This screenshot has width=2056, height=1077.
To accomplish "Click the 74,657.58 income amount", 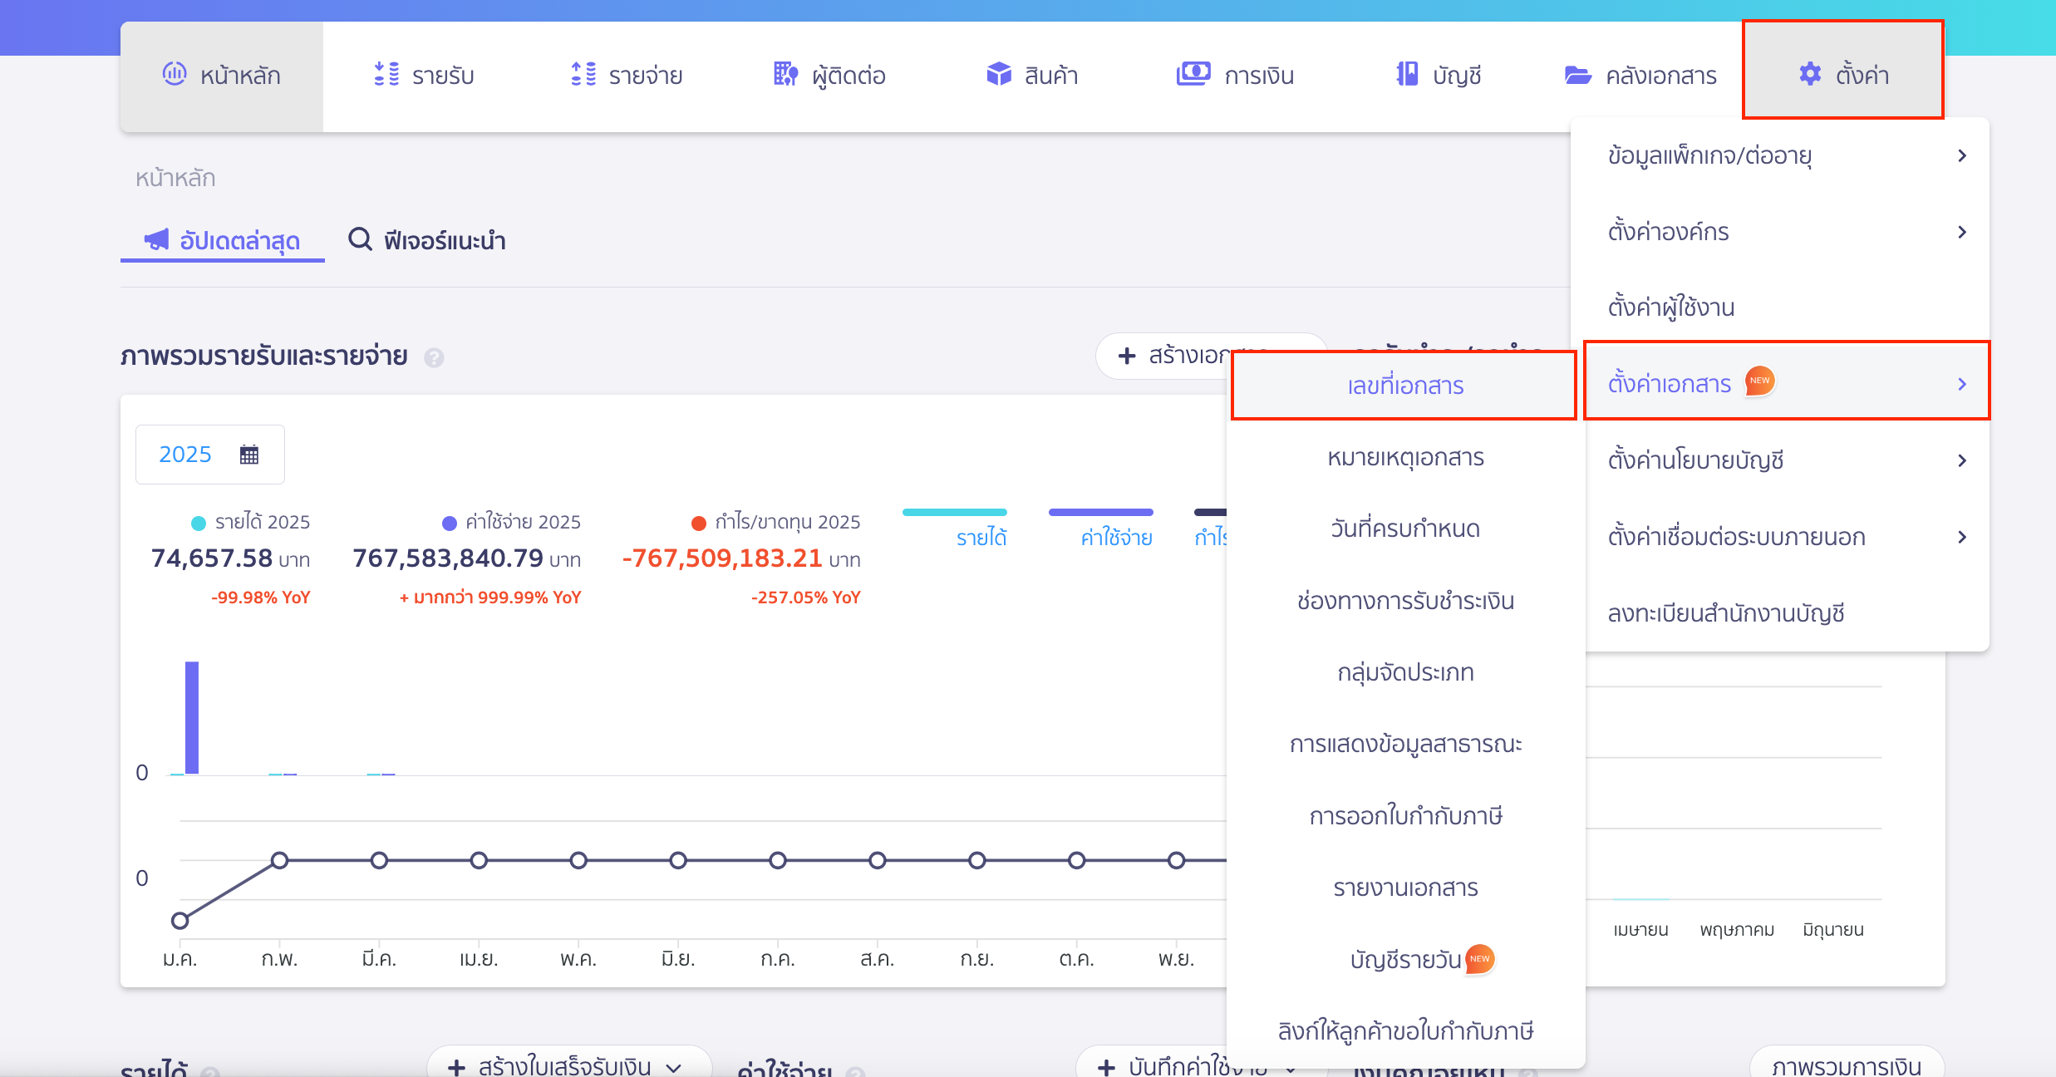I will (x=212, y=558).
